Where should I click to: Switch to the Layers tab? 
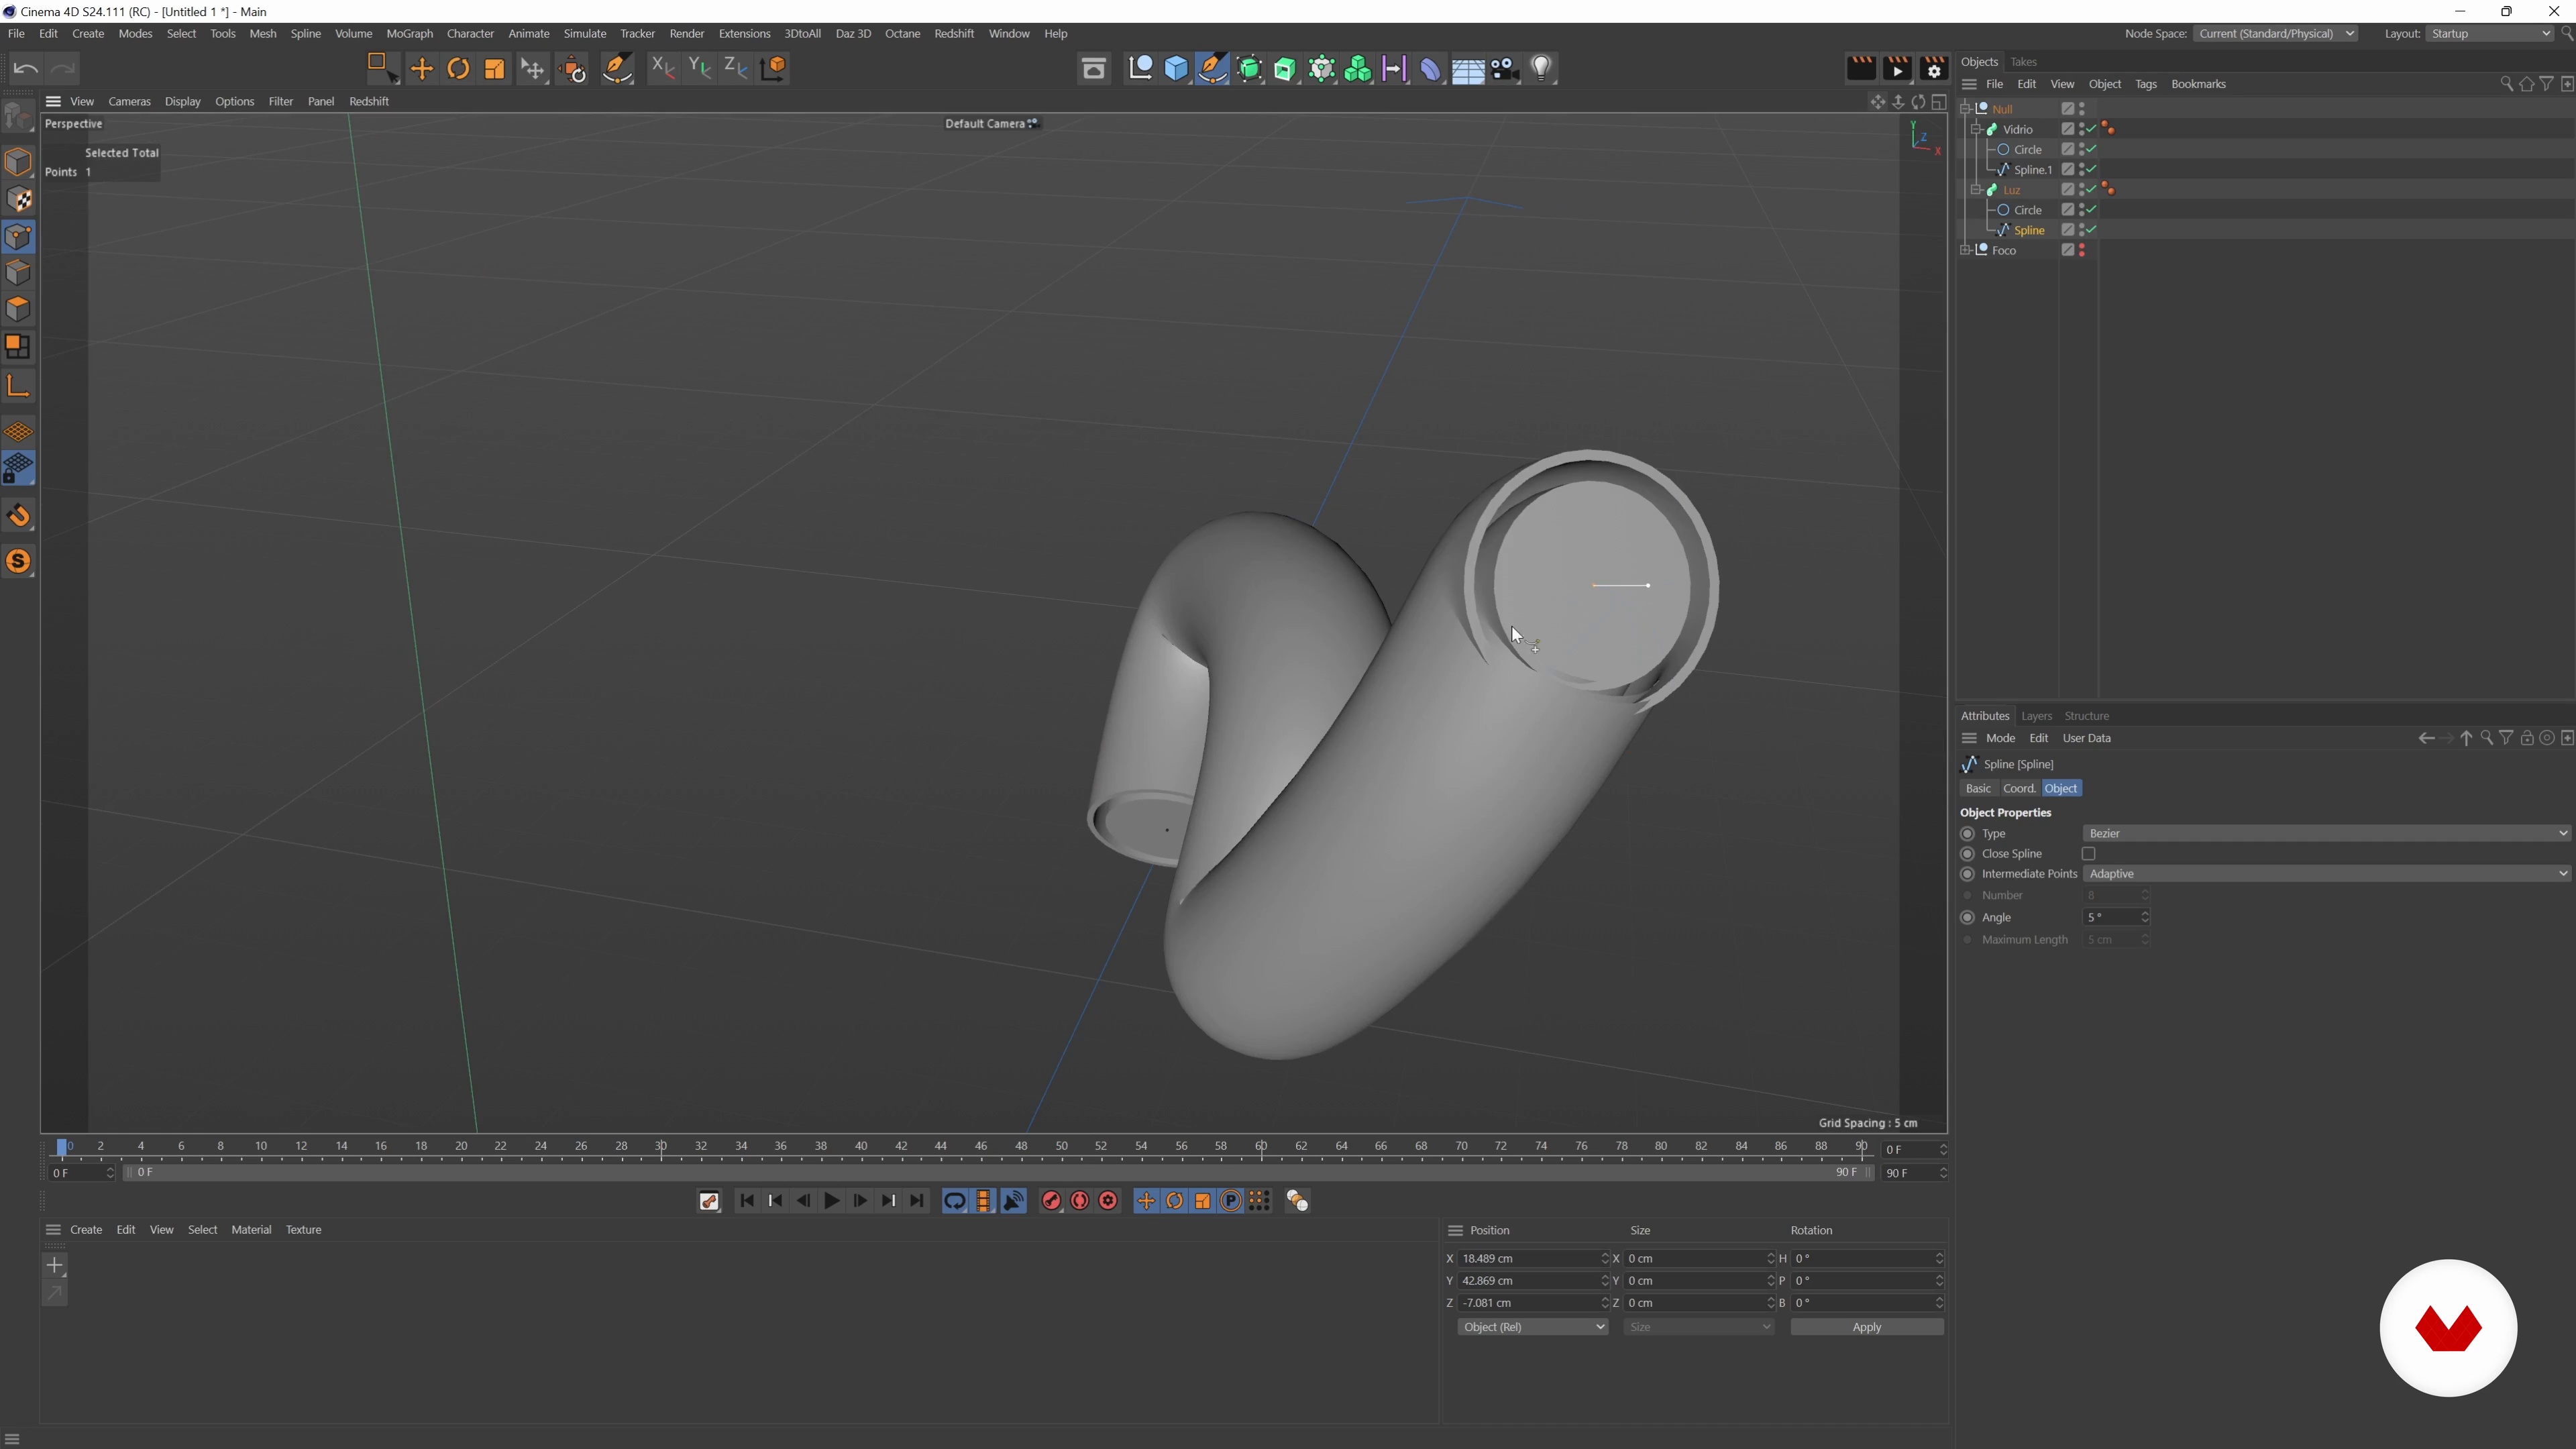(2036, 716)
